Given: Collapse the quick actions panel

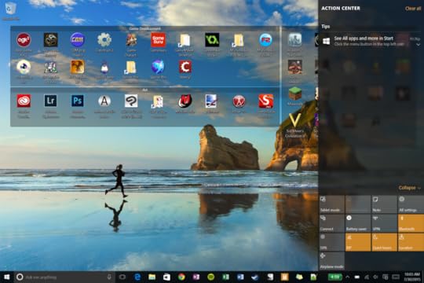Looking at the screenshot, I should coord(409,188).
